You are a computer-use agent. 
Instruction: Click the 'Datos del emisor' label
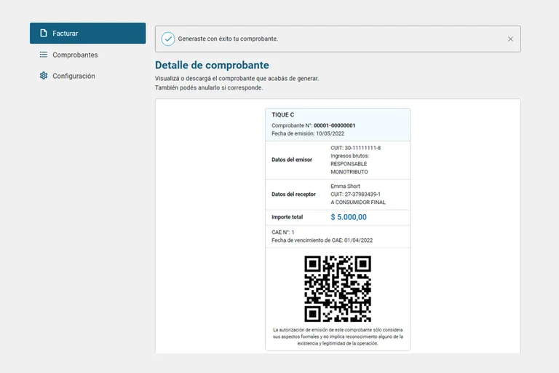click(292, 160)
